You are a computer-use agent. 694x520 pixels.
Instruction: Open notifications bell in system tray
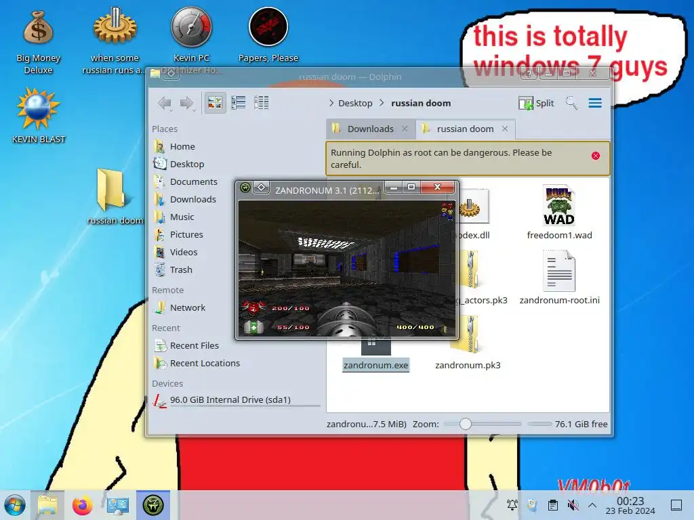tap(512, 505)
